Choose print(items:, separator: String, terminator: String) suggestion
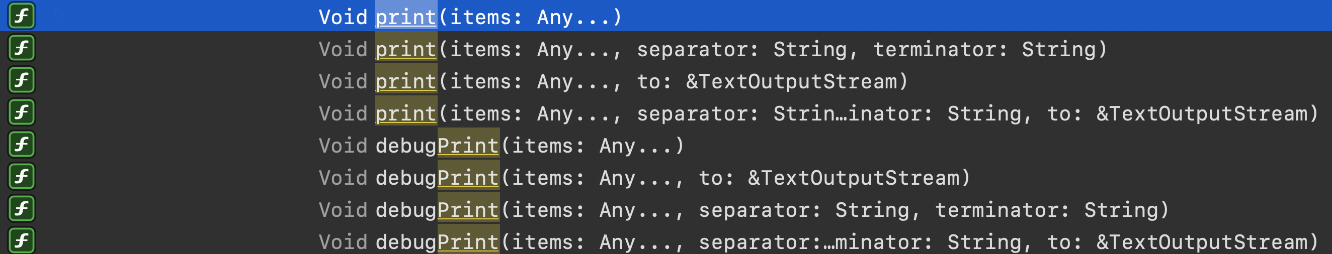This screenshot has height=254, width=1332. pos(666,48)
